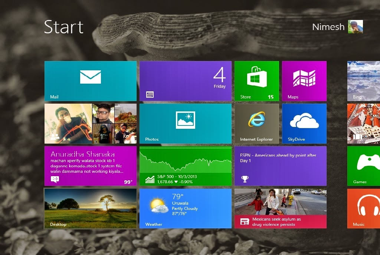Click the 'Partly Cloudy' weather text

point(185,208)
